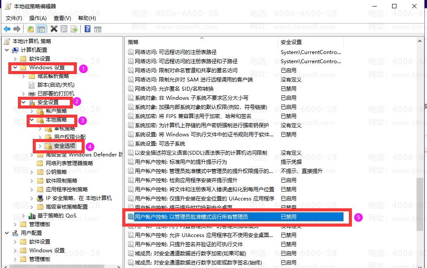Collapse the 计算机配置 tree node

point(7,50)
